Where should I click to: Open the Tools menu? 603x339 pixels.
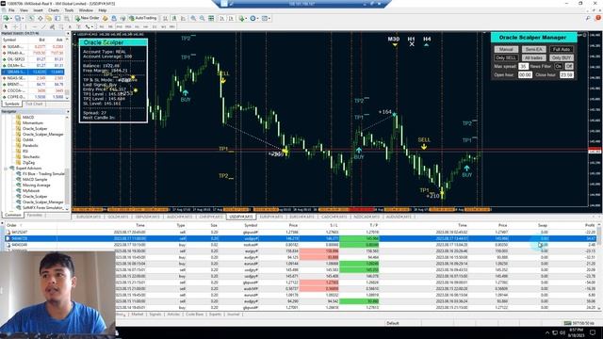(69, 10)
